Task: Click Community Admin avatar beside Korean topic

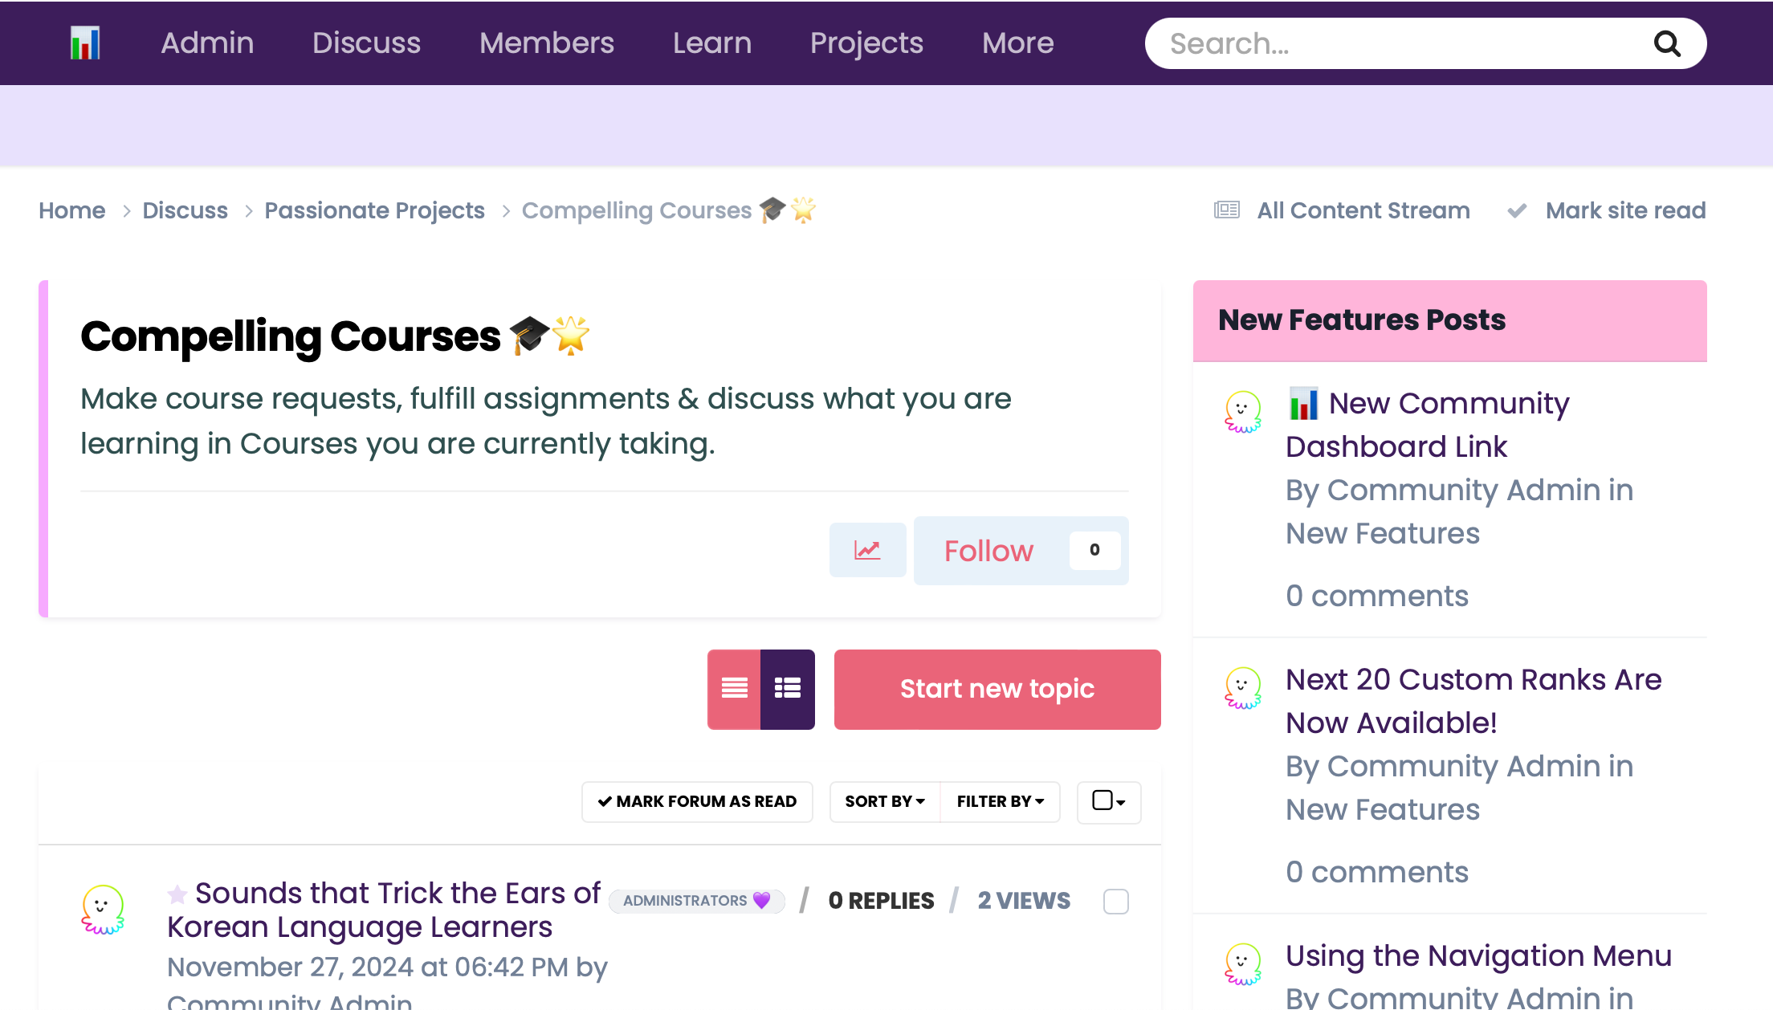Action: pyautogui.click(x=103, y=910)
